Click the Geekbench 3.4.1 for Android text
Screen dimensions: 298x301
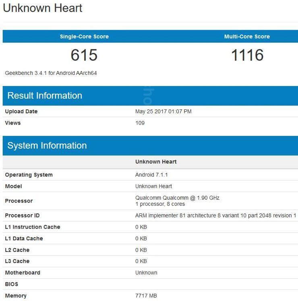point(51,73)
